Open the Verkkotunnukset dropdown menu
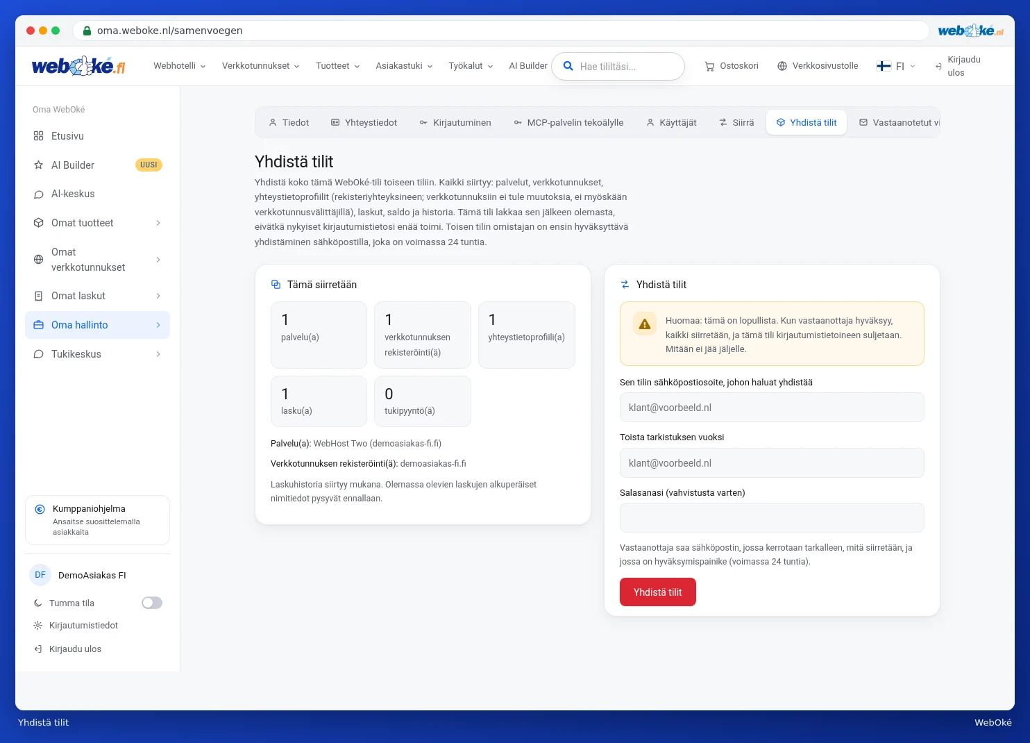The image size is (1030, 743). [x=261, y=66]
